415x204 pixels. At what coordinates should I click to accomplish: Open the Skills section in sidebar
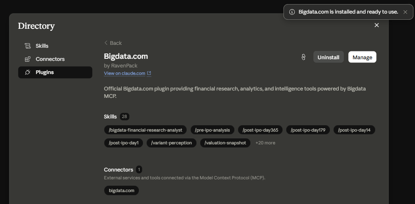pos(55,46)
